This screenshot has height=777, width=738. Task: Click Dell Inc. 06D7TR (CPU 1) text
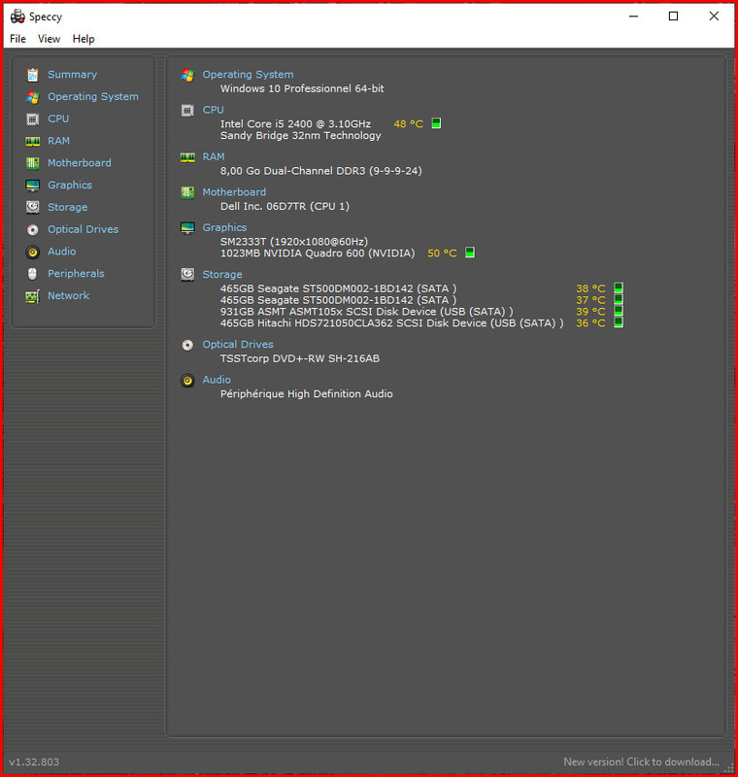pos(285,206)
